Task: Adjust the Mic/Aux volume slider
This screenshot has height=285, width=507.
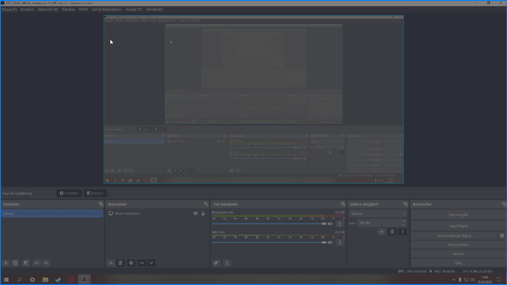Action: click(269, 242)
